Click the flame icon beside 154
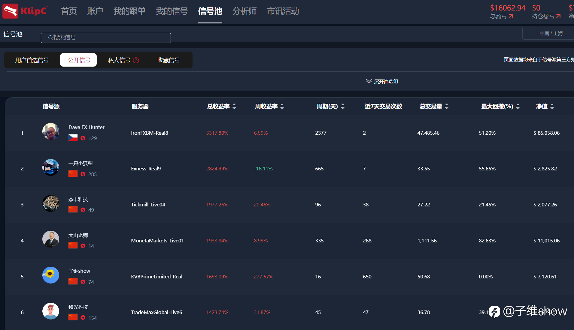This screenshot has width=574, height=330. pyautogui.click(x=83, y=318)
